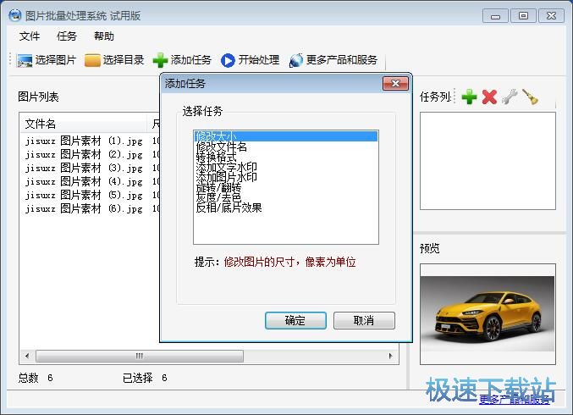Screen dimensions: 573x415
Task: Confirm with the 确定 button
Action: tap(295, 321)
